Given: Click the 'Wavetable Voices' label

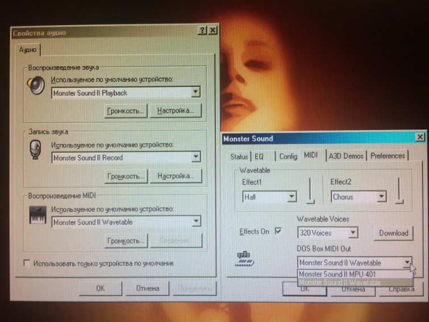Looking at the screenshot, I should [x=323, y=219].
